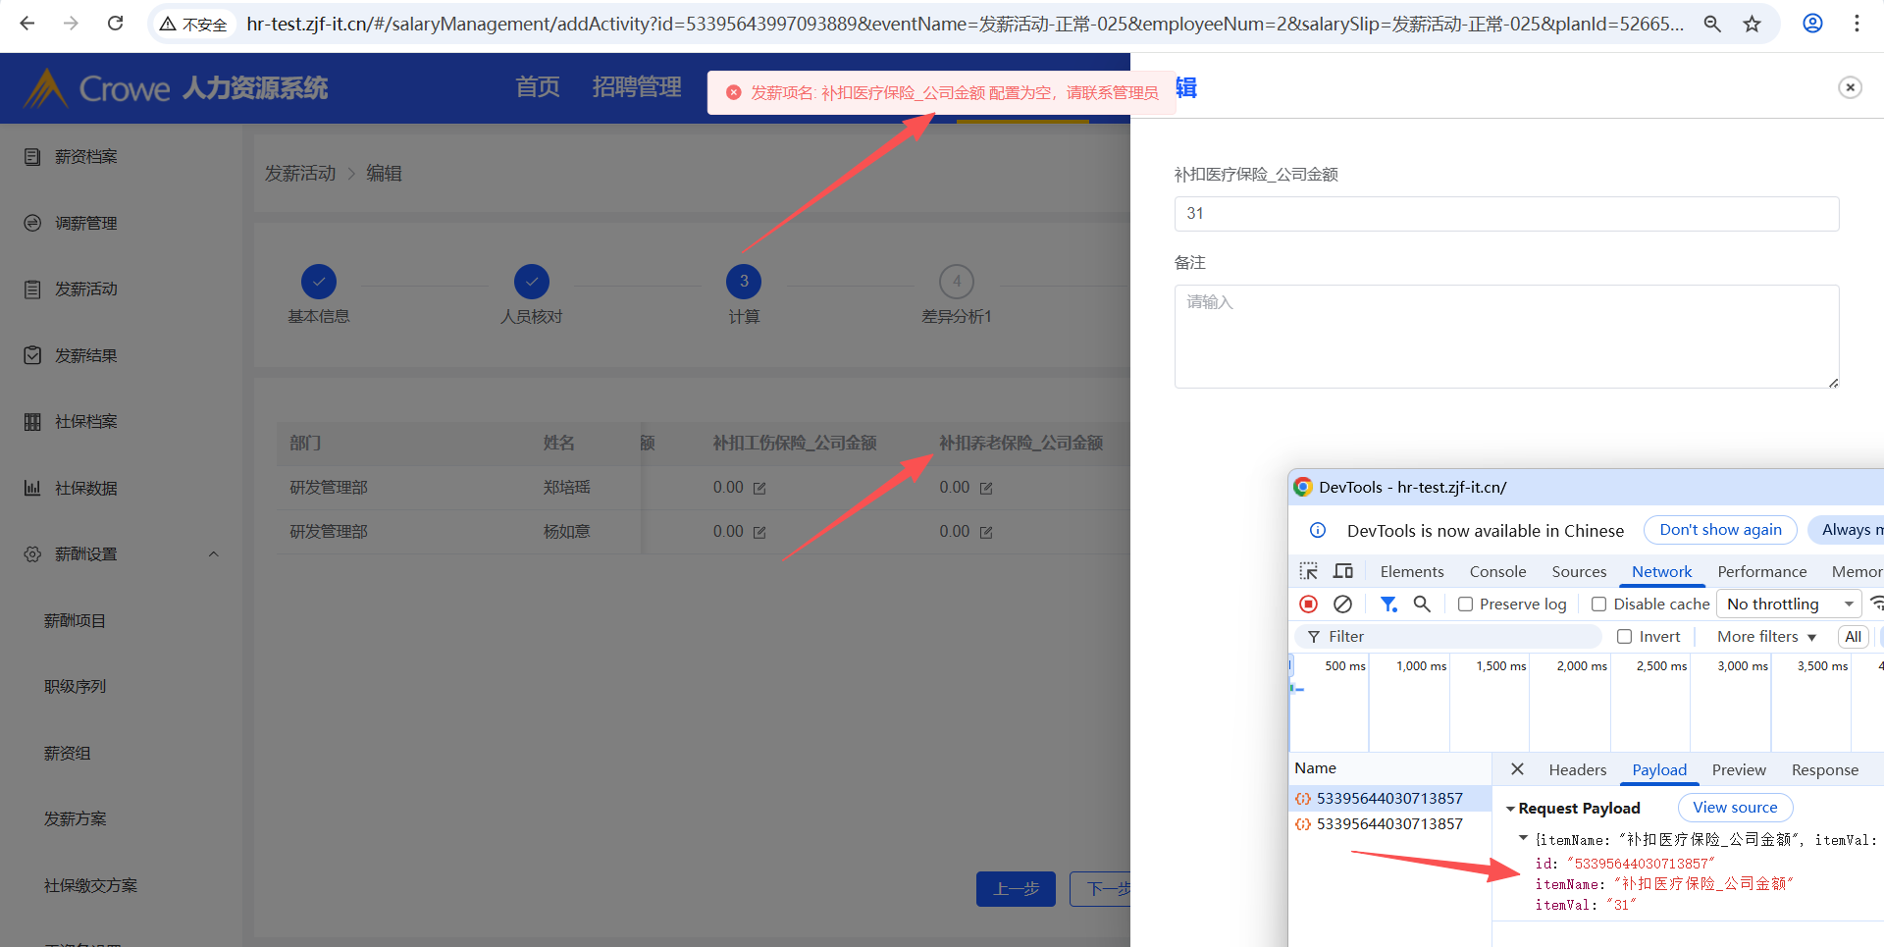Close the request details pane
The width and height of the screenshot is (1884, 947).
tap(1517, 769)
